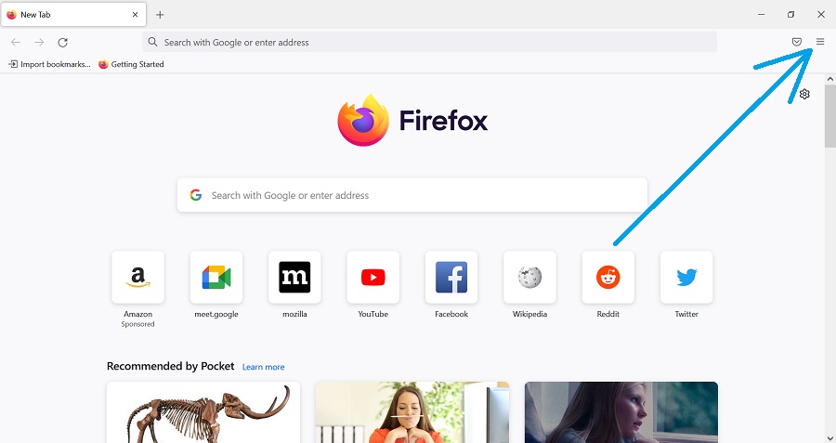
Task: Click the scrollbar down arrow
Action: 830,437
